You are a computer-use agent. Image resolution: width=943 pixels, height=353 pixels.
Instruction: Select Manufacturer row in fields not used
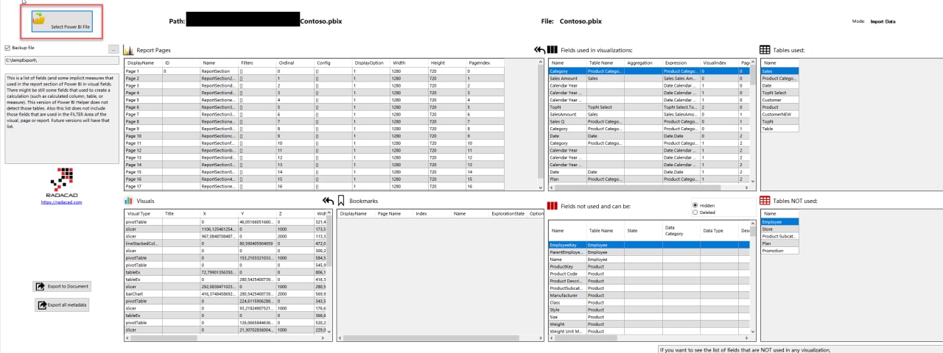click(648, 295)
